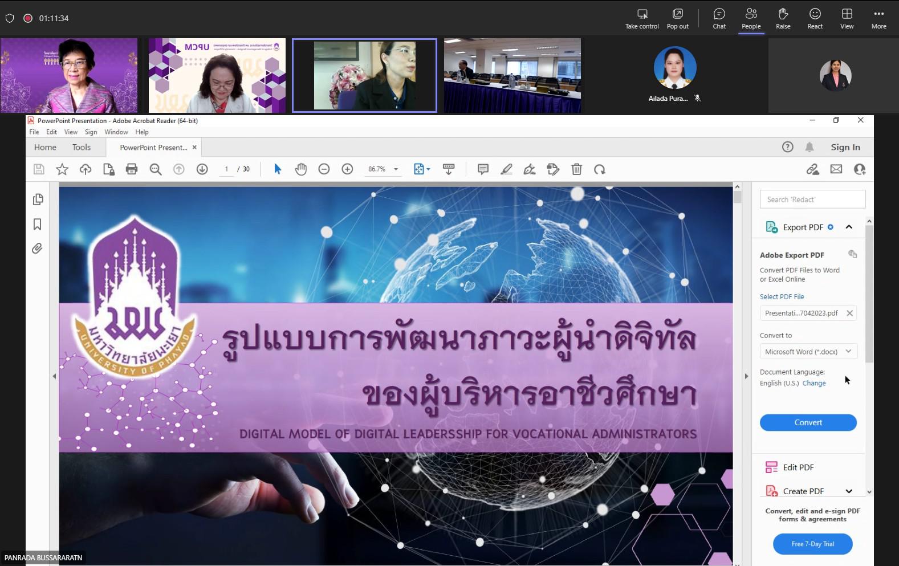The height and width of the screenshot is (566, 899).
Task: Change the meeting View layout
Action: [847, 19]
